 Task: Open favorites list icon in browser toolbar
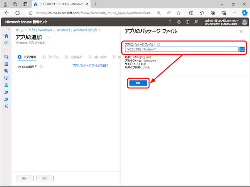coord(202,13)
